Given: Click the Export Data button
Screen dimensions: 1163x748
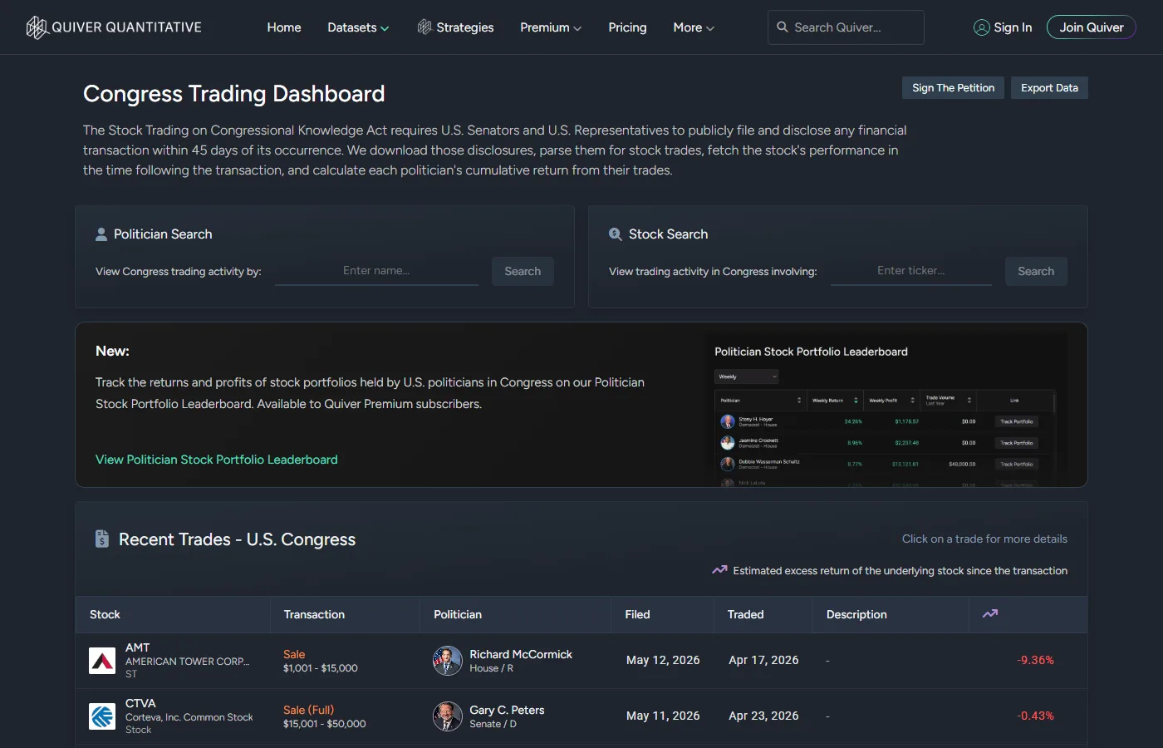Looking at the screenshot, I should coord(1049,88).
